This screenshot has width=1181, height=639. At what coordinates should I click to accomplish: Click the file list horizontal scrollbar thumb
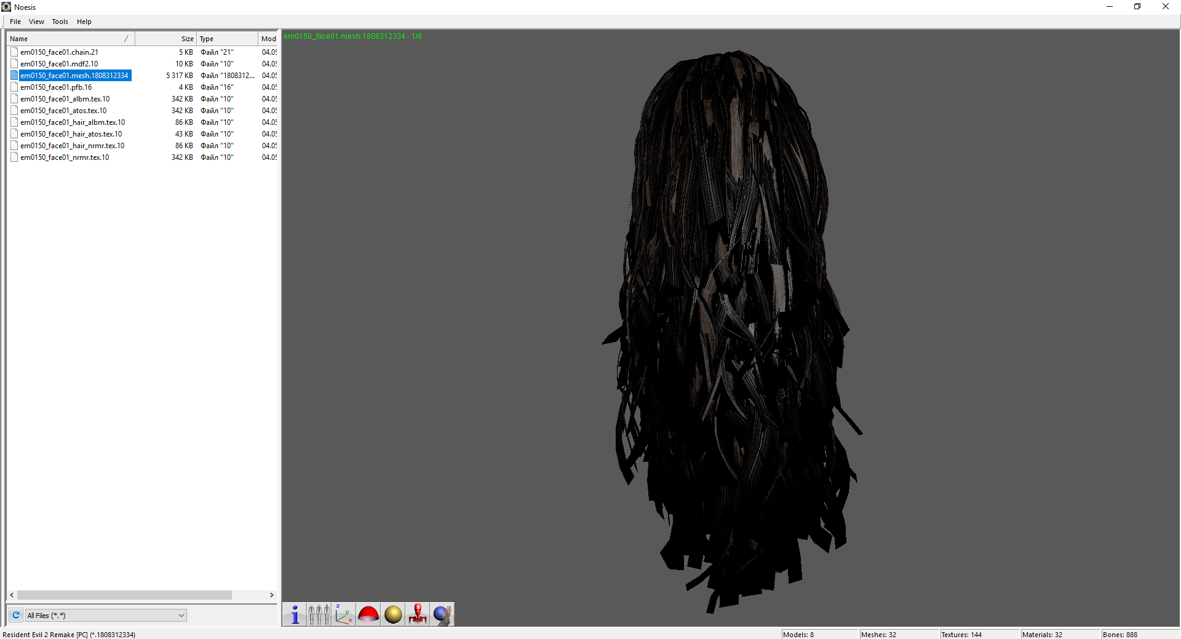click(124, 595)
